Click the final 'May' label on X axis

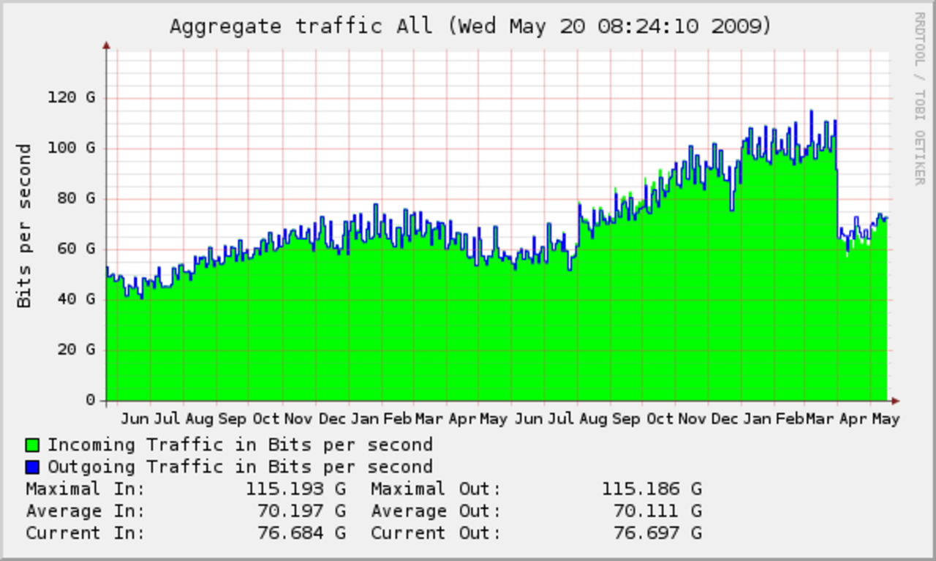[886, 419]
